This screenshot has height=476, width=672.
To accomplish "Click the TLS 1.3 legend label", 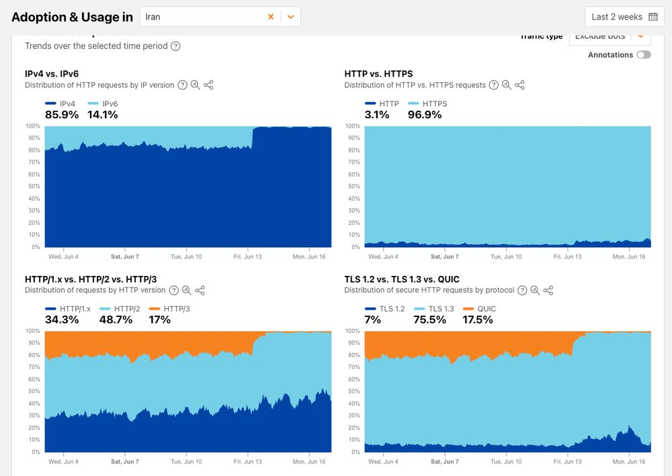I will coord(441,310).
